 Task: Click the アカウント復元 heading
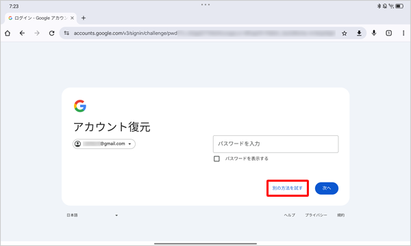pyautogui.click(x=112, y=127)
